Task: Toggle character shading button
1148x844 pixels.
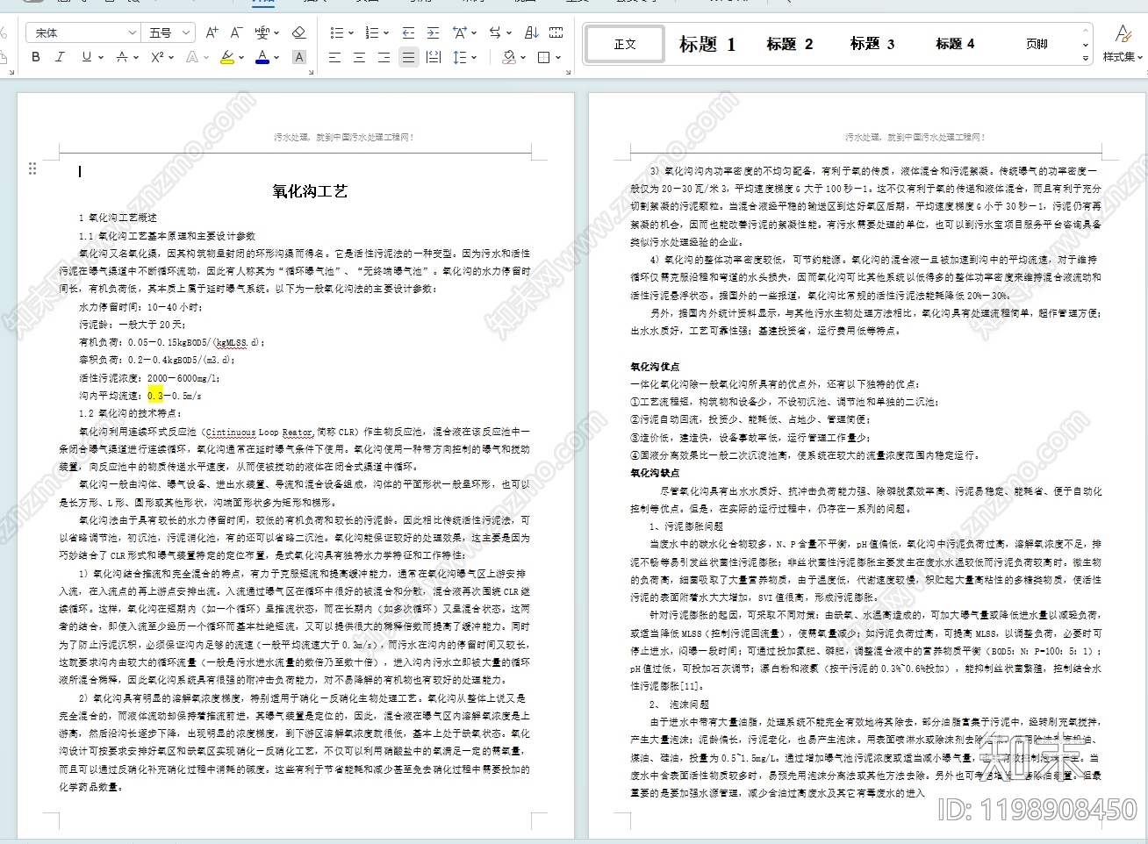Action: pyautogui.click(x=299, y=57)
